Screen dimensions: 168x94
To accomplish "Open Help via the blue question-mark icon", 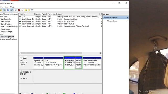I will [x=8, y=10].
